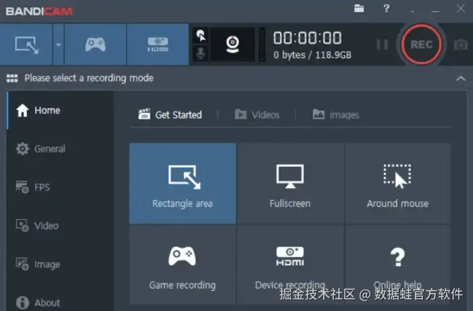The height and width of the screenshot is (311, 473).
Task: Open the output folder icon in title bar
Action: click(x=359, y=9)
